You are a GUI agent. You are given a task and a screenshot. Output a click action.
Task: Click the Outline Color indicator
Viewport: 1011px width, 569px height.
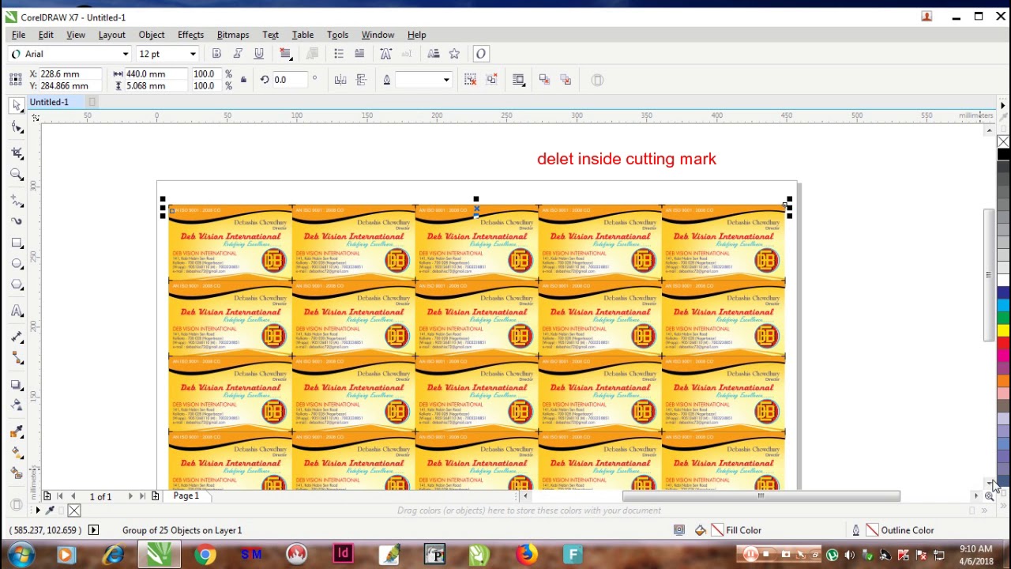tap(900, 530)
